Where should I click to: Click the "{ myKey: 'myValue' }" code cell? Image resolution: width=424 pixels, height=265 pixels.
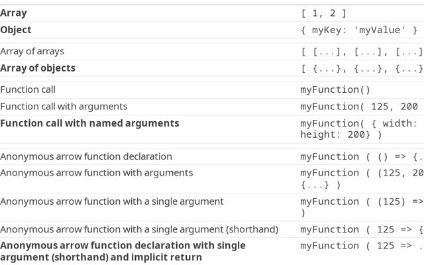pos(359,30)
